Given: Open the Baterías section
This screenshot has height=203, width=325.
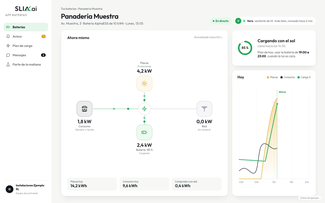Looking at the screenshot, I should pos(26,27).
